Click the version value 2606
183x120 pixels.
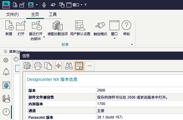[101, 90]
